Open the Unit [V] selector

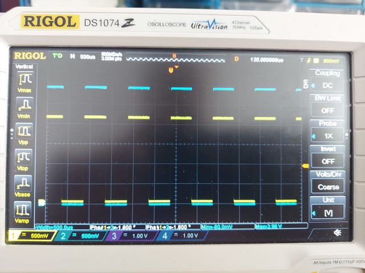(x=328, y=208)
